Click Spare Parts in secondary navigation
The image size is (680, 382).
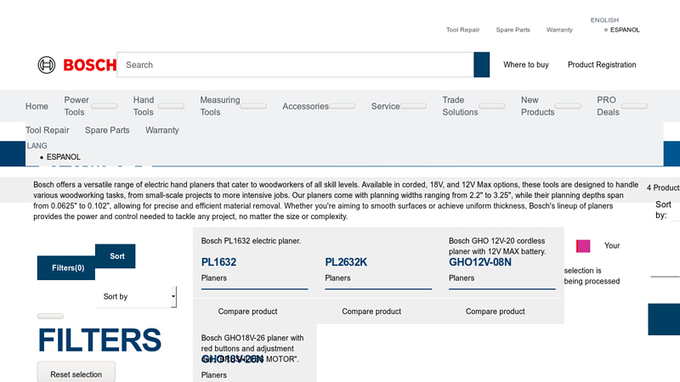[107, 131]
